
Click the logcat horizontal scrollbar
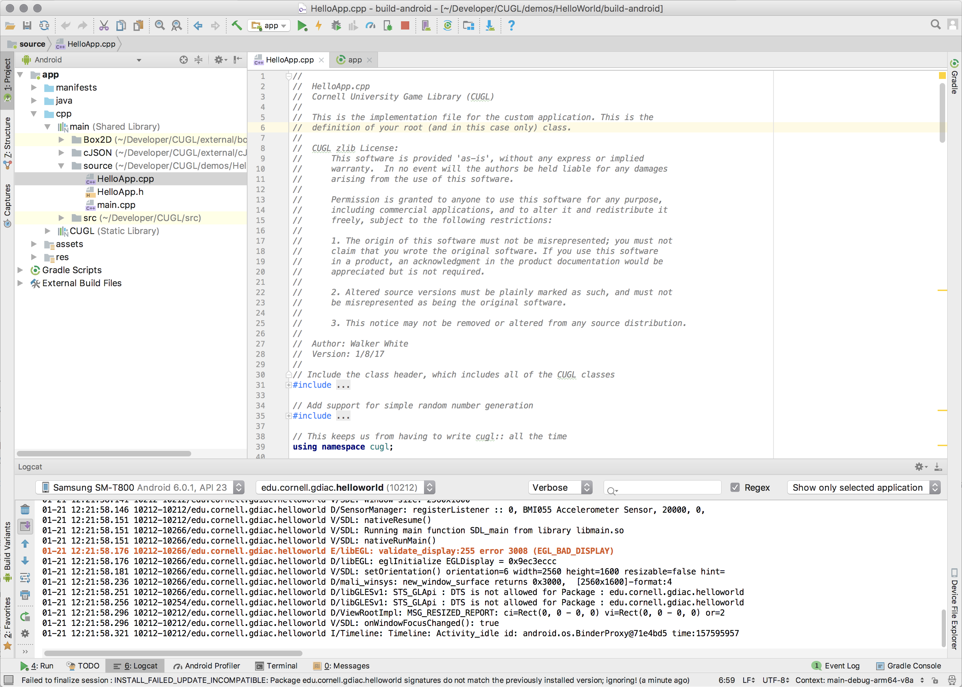[173, 653]
